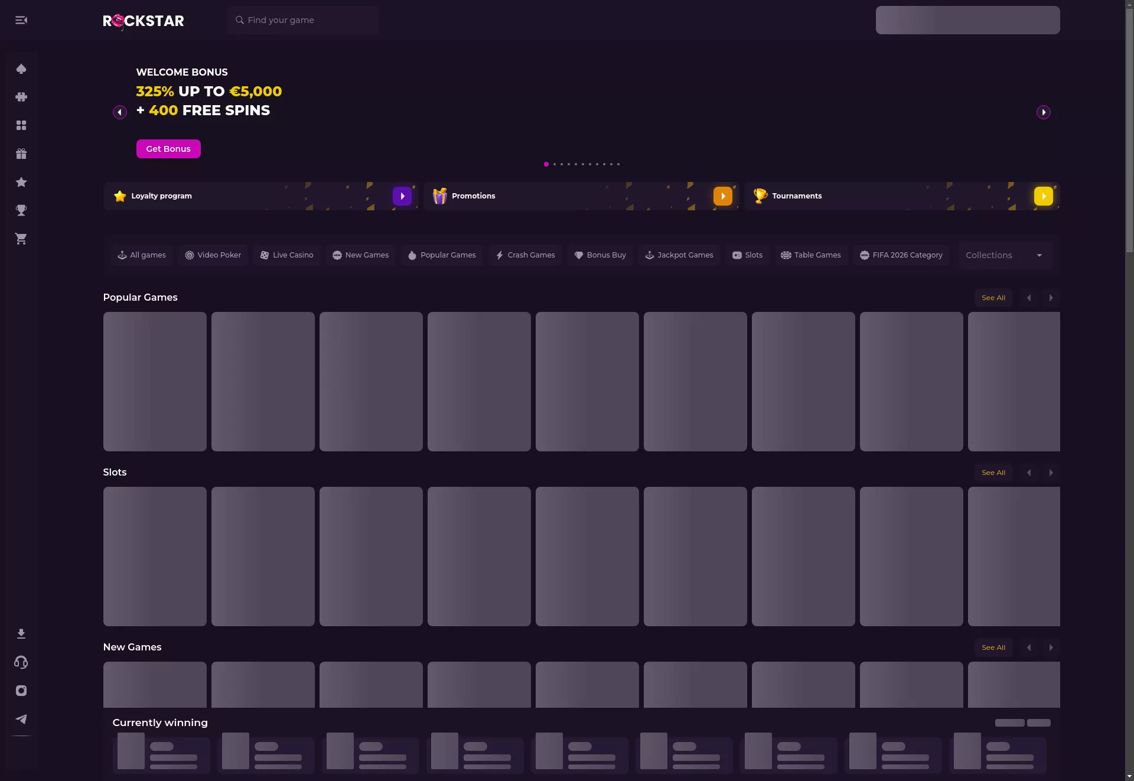Open the gift box sidebar icon
The width and height of the screenshot is (1134, 781).
click(x=21, y=154)
